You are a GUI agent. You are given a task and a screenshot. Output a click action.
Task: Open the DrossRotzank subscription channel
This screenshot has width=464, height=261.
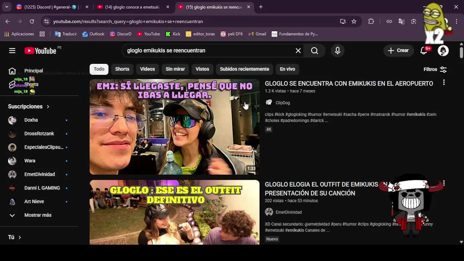point(39,133)
